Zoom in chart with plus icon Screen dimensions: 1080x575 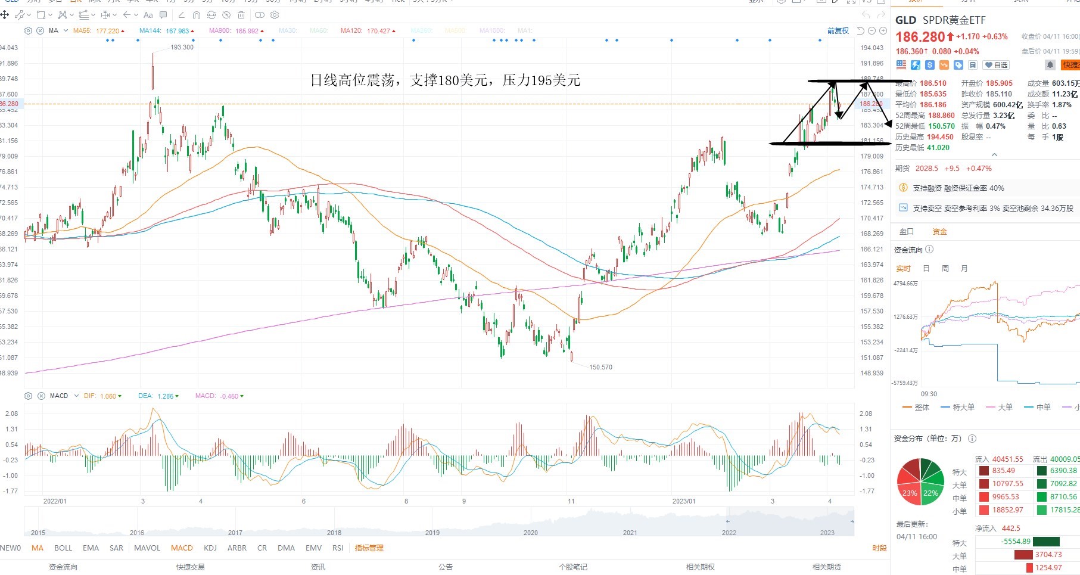tap(883, 30)
